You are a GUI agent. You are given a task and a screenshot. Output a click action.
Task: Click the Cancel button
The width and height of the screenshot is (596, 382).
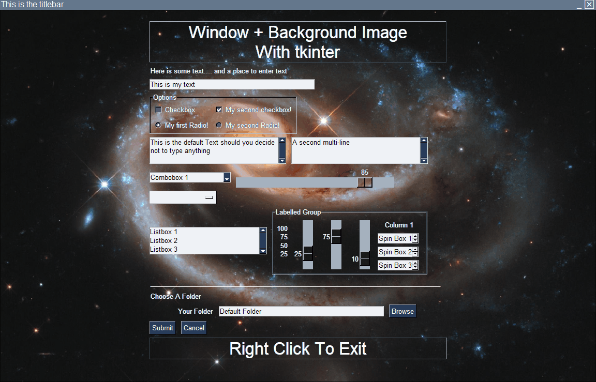coord(193,328)
